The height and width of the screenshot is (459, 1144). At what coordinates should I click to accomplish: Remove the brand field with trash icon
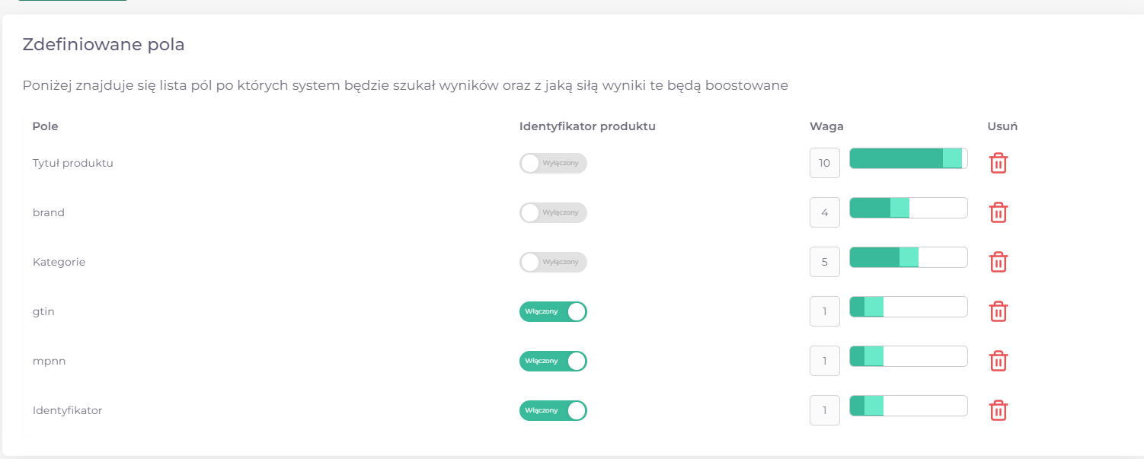998,212
